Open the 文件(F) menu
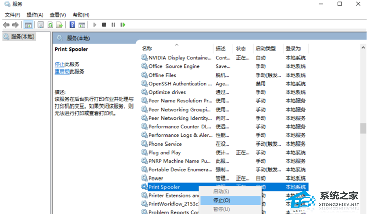367x214 pixels. point(13,15)
